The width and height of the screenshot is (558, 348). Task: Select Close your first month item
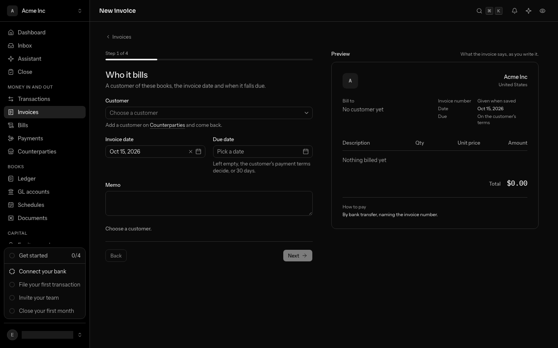[45, 311]
